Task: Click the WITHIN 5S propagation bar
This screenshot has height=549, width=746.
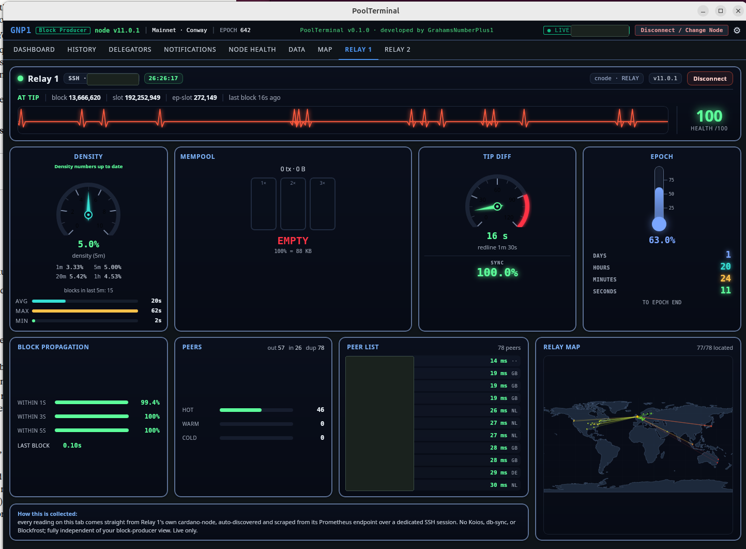Action: coord(92,431)
